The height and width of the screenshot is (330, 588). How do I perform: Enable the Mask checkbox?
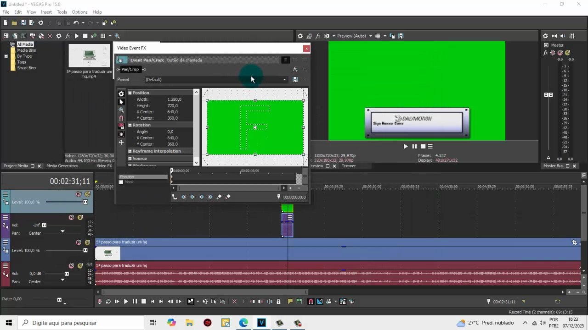click(x=121, y=182)
